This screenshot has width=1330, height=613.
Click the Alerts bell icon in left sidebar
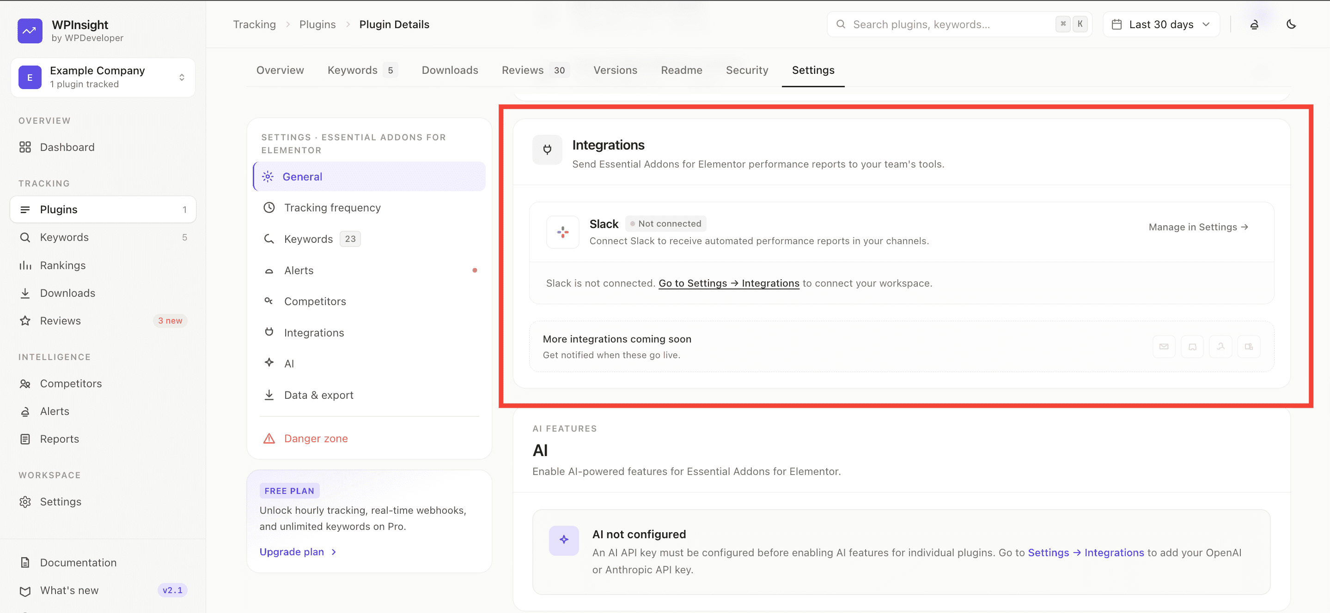coord(25,411)
